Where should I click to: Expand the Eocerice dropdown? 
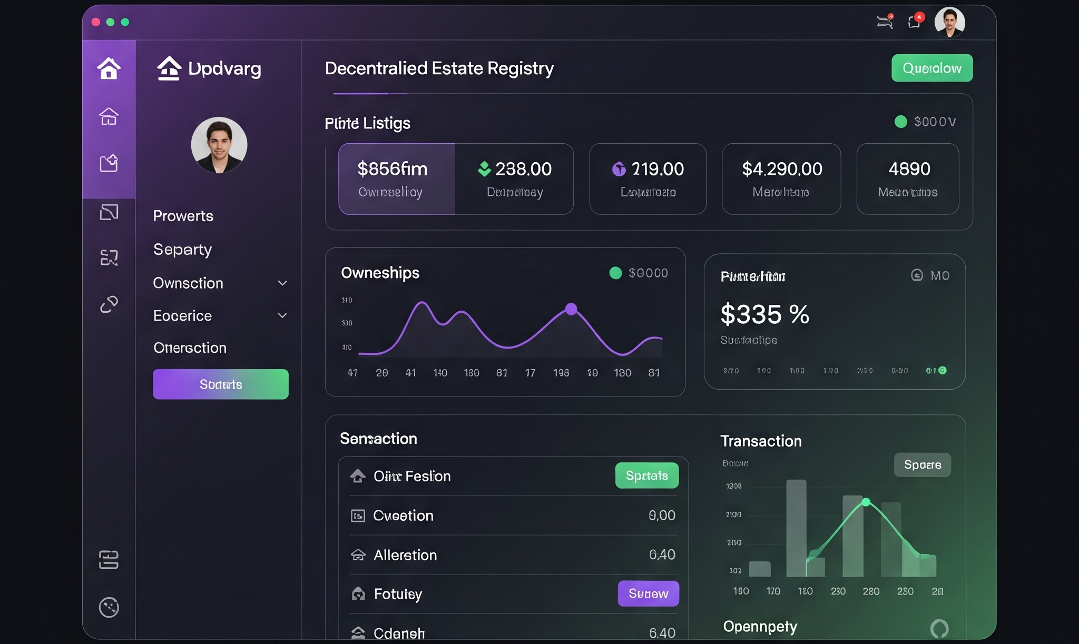click(x=283, y=315)
